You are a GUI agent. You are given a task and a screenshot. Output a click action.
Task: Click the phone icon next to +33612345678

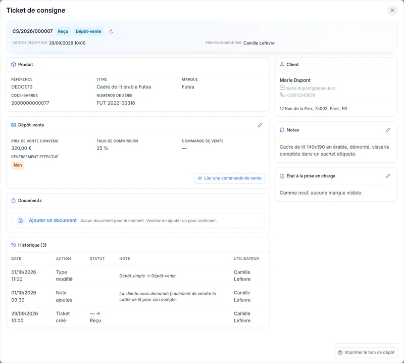[282, 95]
